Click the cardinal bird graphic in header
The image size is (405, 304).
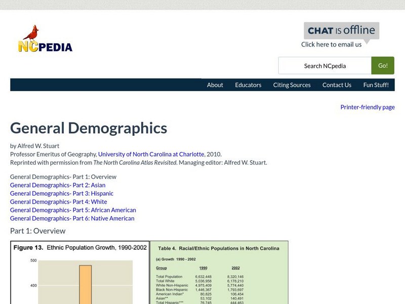pos(31,31)
